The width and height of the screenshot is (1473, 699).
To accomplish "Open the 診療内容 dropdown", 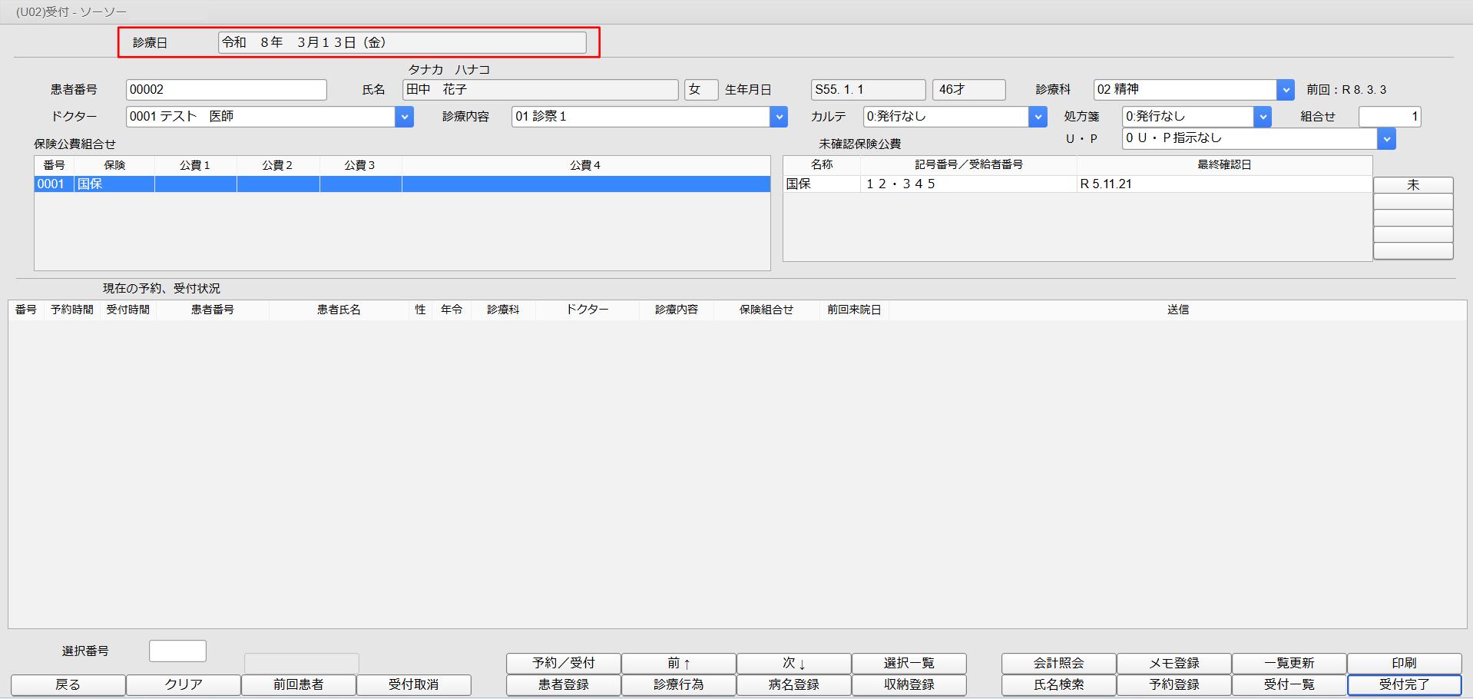I will coord(779,117).
